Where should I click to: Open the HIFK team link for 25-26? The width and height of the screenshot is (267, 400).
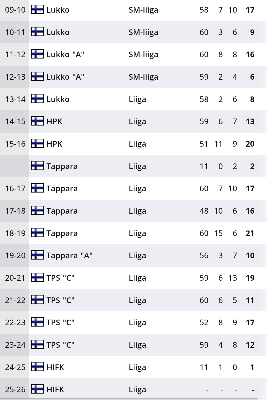55,389
